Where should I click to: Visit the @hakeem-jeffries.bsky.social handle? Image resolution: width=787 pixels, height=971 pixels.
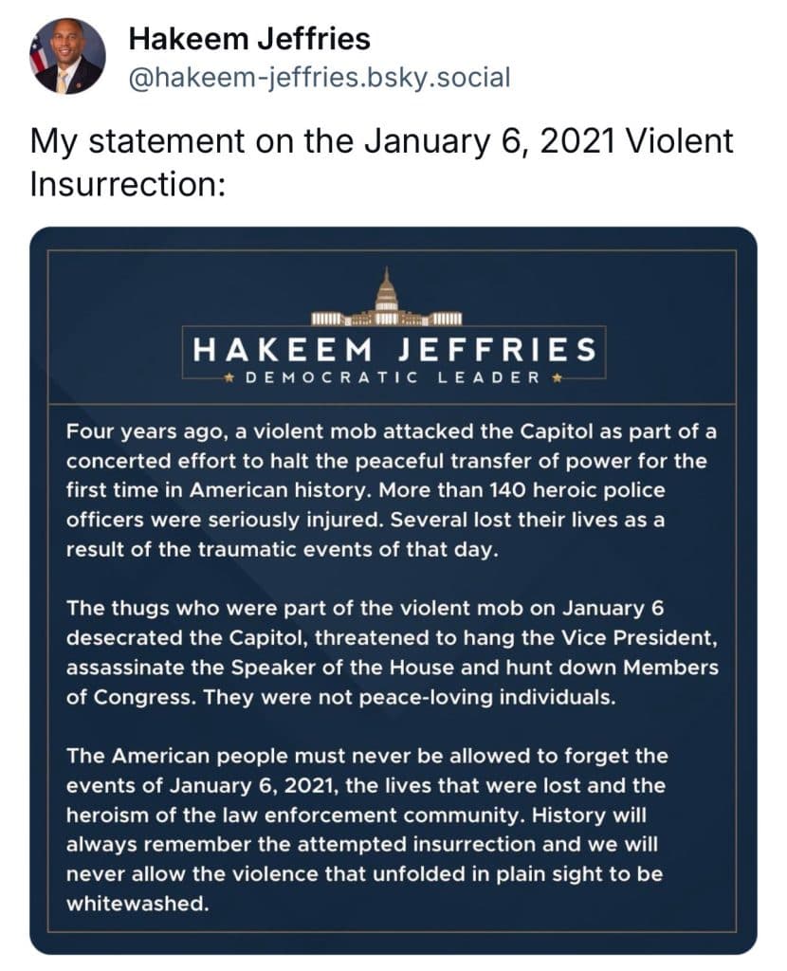pos(319,77)
